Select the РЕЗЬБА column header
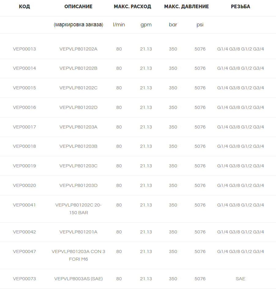Viewport: 276px width, 294px height. 241,6
